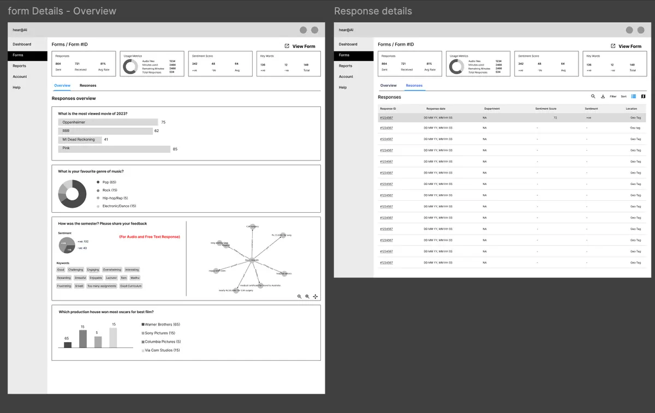The height and width of the screenshot is (413, 655).
Task: Open the Responses tab in form Details window
Action: pyautogui.click(x=88, y=86)
